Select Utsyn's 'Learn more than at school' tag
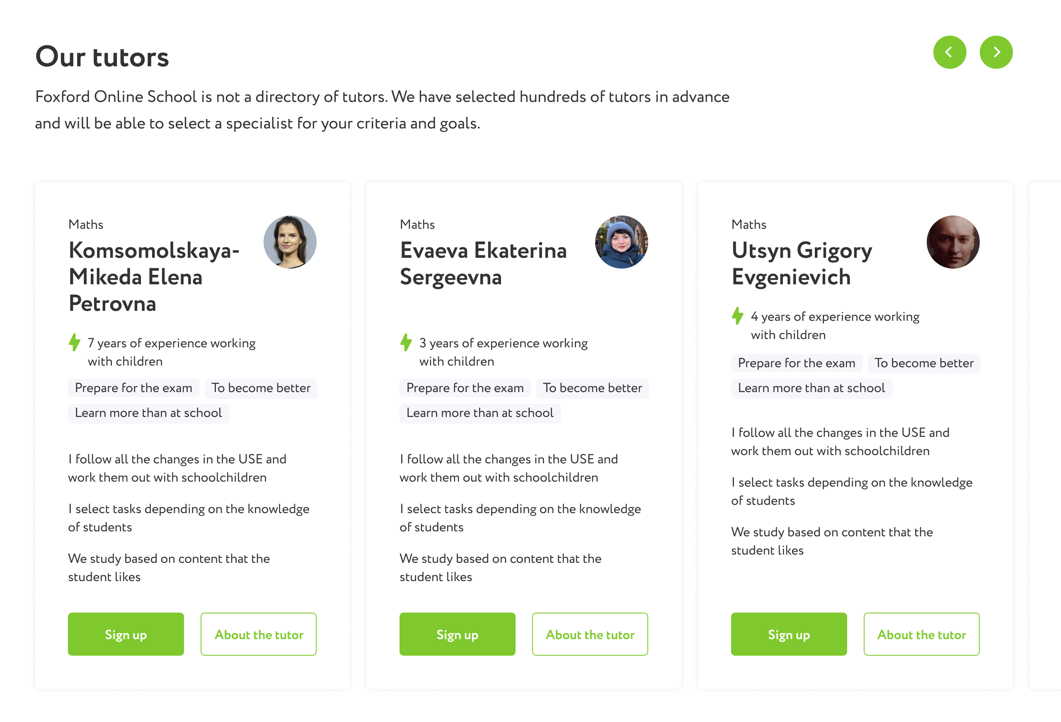Viewport: 1061px width, 722px height. pos(811,388)
